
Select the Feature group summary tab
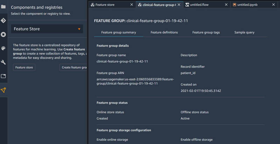pyautogui.click(x=119, y=33)
